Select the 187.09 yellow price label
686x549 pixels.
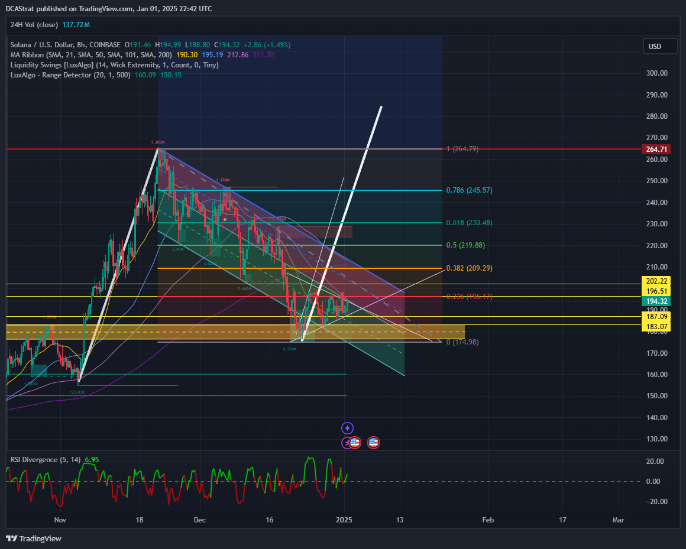click(656, 317)
